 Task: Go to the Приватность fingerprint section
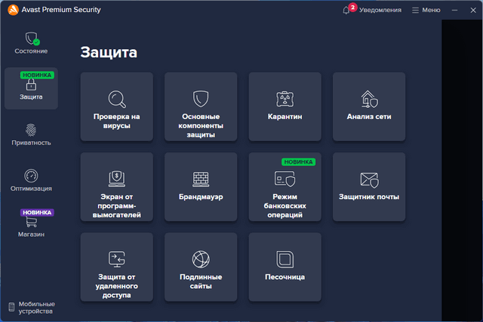click(x=31, y=134)
